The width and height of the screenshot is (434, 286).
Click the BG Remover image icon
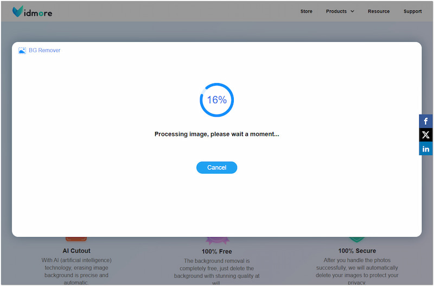(22, 50)
